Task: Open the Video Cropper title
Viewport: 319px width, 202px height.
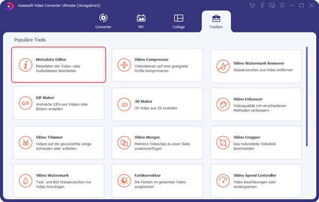Action: tap(247, 137)
